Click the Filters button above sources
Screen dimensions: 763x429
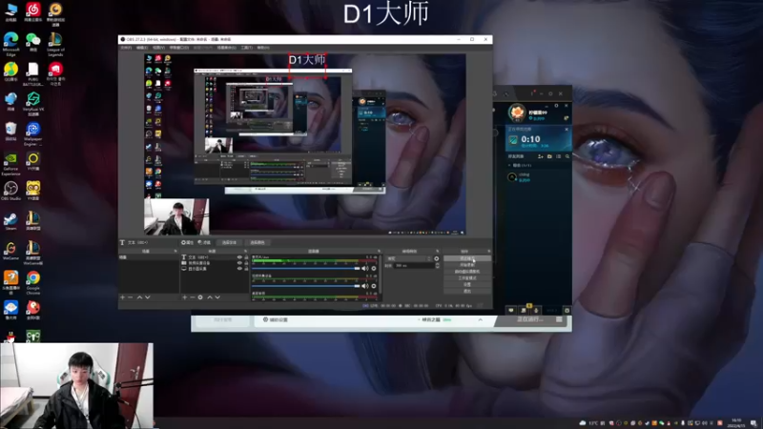(x=204, y=242)
